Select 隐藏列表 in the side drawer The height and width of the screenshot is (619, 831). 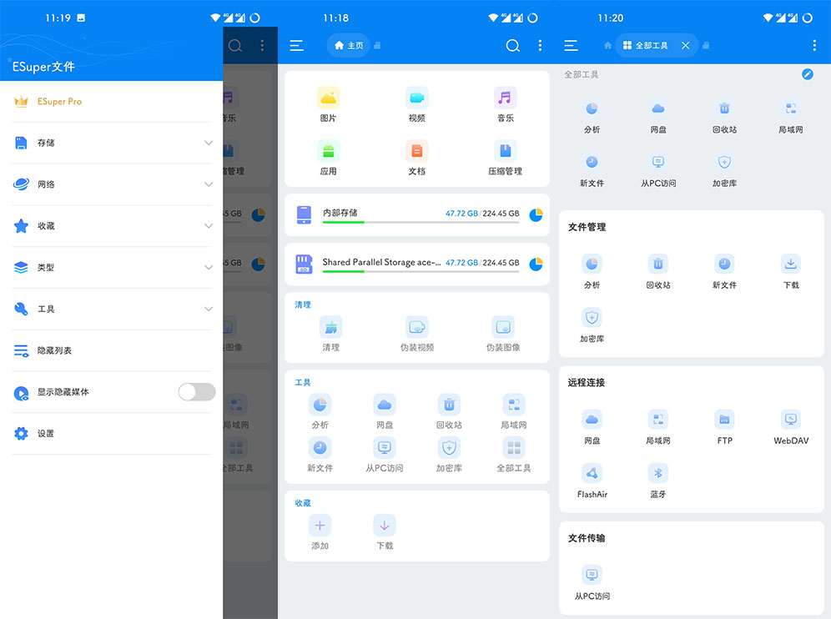tap(54, 350)
